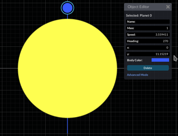Open the blue Body Color swatch
The image size is (178, 136).
point(160,60)
